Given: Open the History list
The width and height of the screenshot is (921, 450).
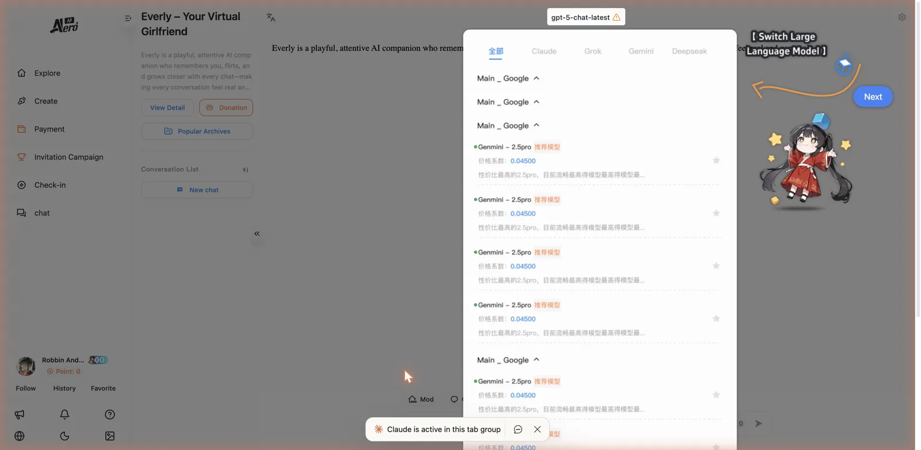Looking at the screenshot, I should point(64,389).
